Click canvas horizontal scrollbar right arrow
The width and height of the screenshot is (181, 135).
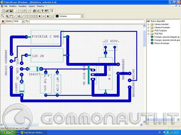[141, 125]
